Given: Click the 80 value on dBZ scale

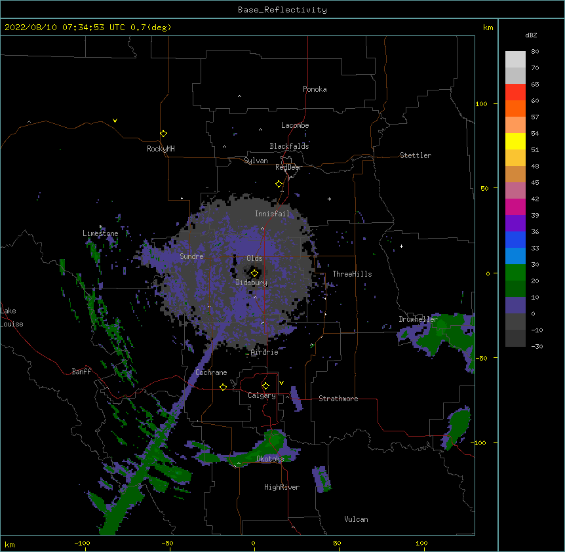Looking at the screenshot, I should coord(535,52).
